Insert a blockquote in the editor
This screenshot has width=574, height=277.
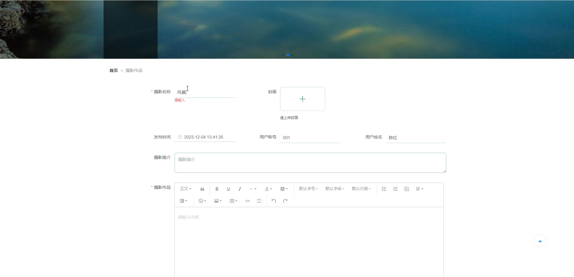click(202, 189)
